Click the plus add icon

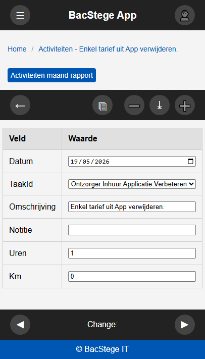tap(185, 105)
